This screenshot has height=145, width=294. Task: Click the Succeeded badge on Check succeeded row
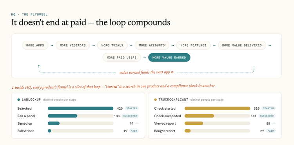pos(267,116)
